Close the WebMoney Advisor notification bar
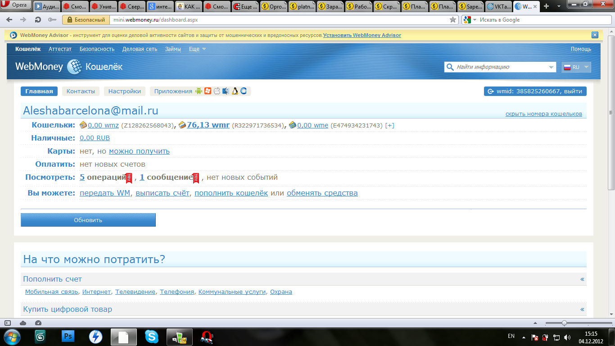Viewport: 615px width, 346px height. pyautogui.click(x=595, y=35)
